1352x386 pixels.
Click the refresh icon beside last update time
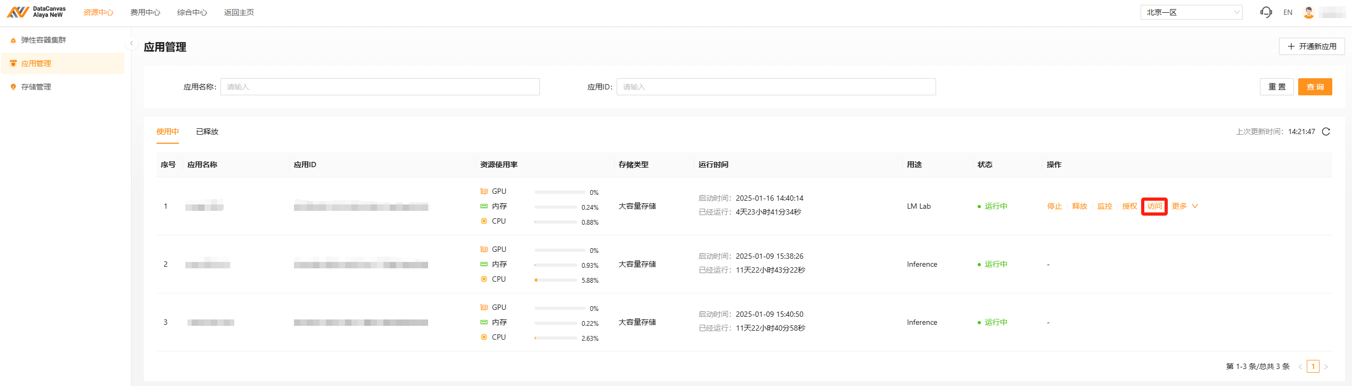[1326, 132]
